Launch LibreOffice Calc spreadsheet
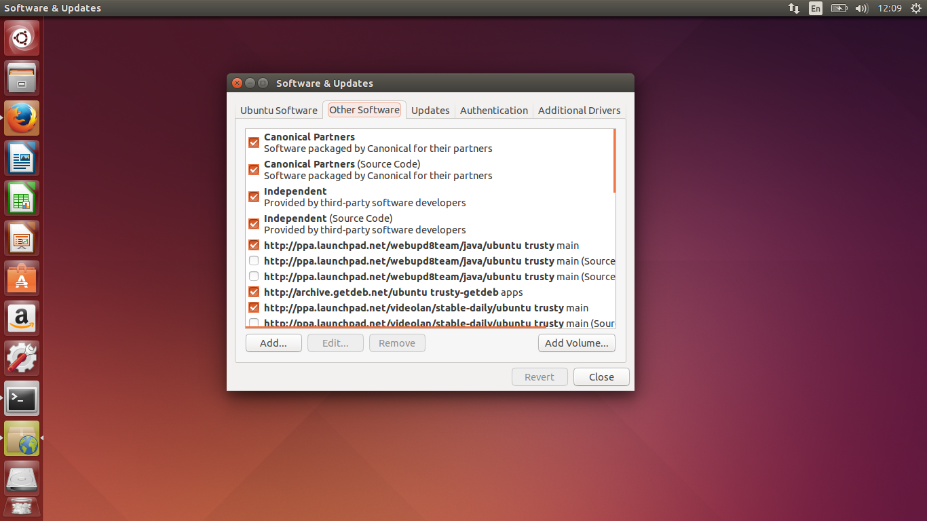927x521 pixels. click(x=22, y=198)
